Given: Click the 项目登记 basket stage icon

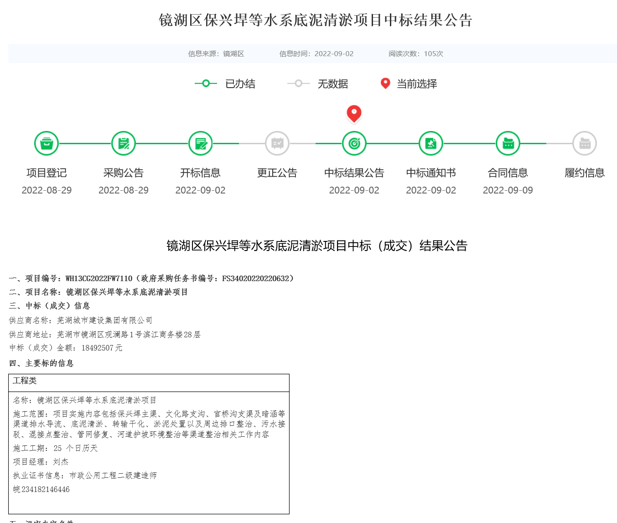Looking at the screenshot, I should click(47, 143).
